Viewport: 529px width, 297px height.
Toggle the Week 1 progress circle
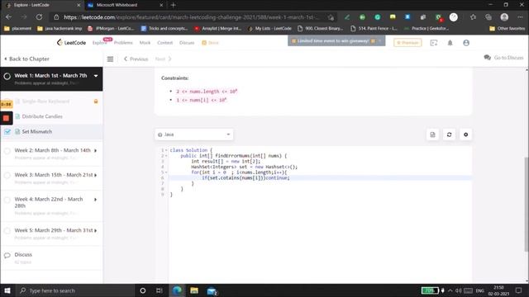point(7,76)
